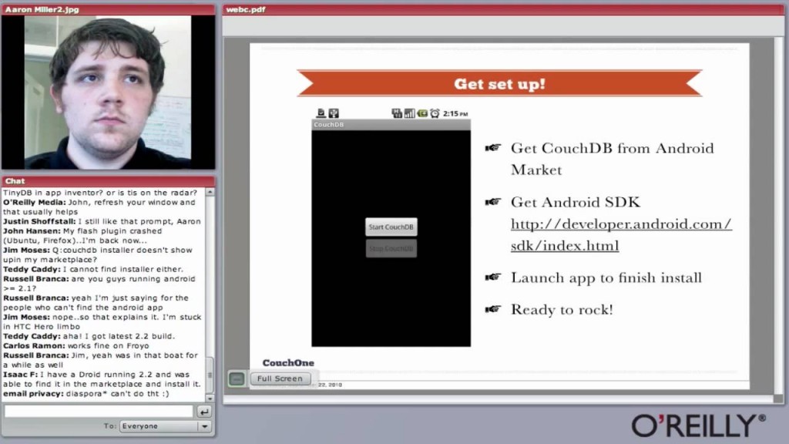The width and height of the screenshot is (789, 444).
Task: Click the battery icon in Android status bar
Action: point(422,113)
